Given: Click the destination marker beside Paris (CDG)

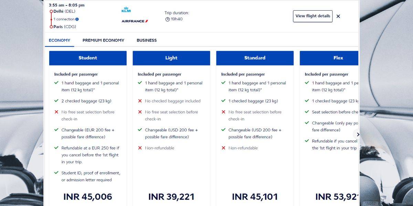Looking at the screenshot, I should (51, 26).
